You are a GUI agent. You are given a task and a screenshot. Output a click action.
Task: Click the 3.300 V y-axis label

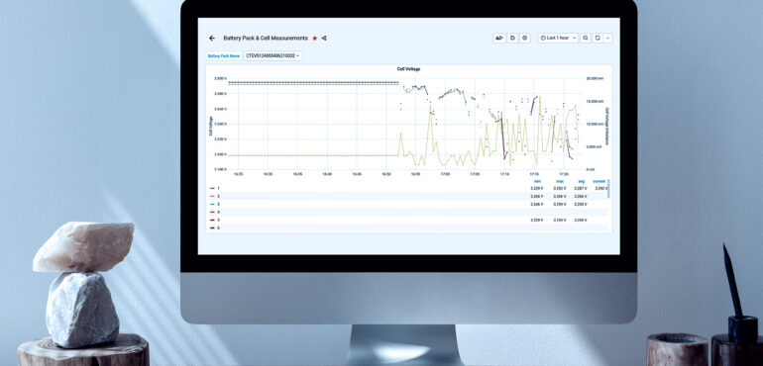point(220,78)
